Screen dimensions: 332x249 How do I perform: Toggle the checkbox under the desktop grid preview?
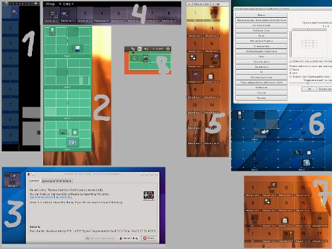tap(291, 61)
